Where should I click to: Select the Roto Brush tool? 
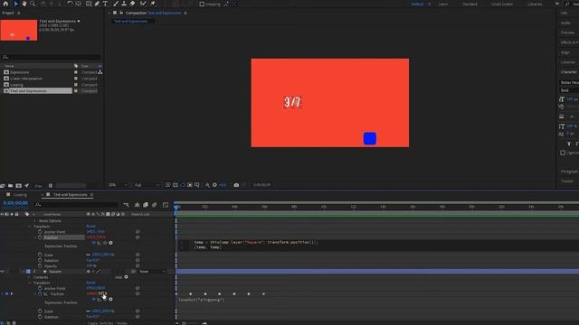[143, 4]
